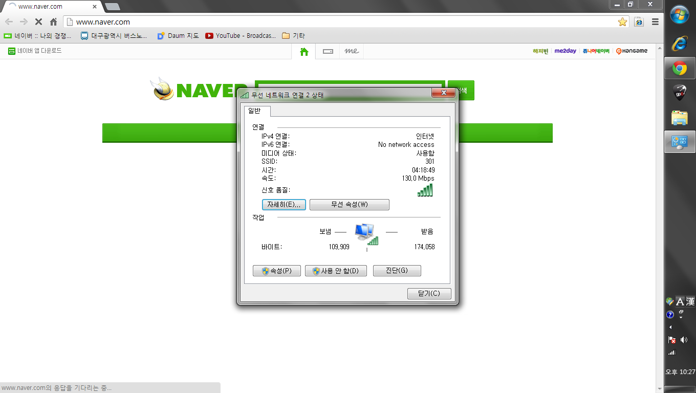
Task: Go to the Chrome home page
Action: tap(53, 21)
